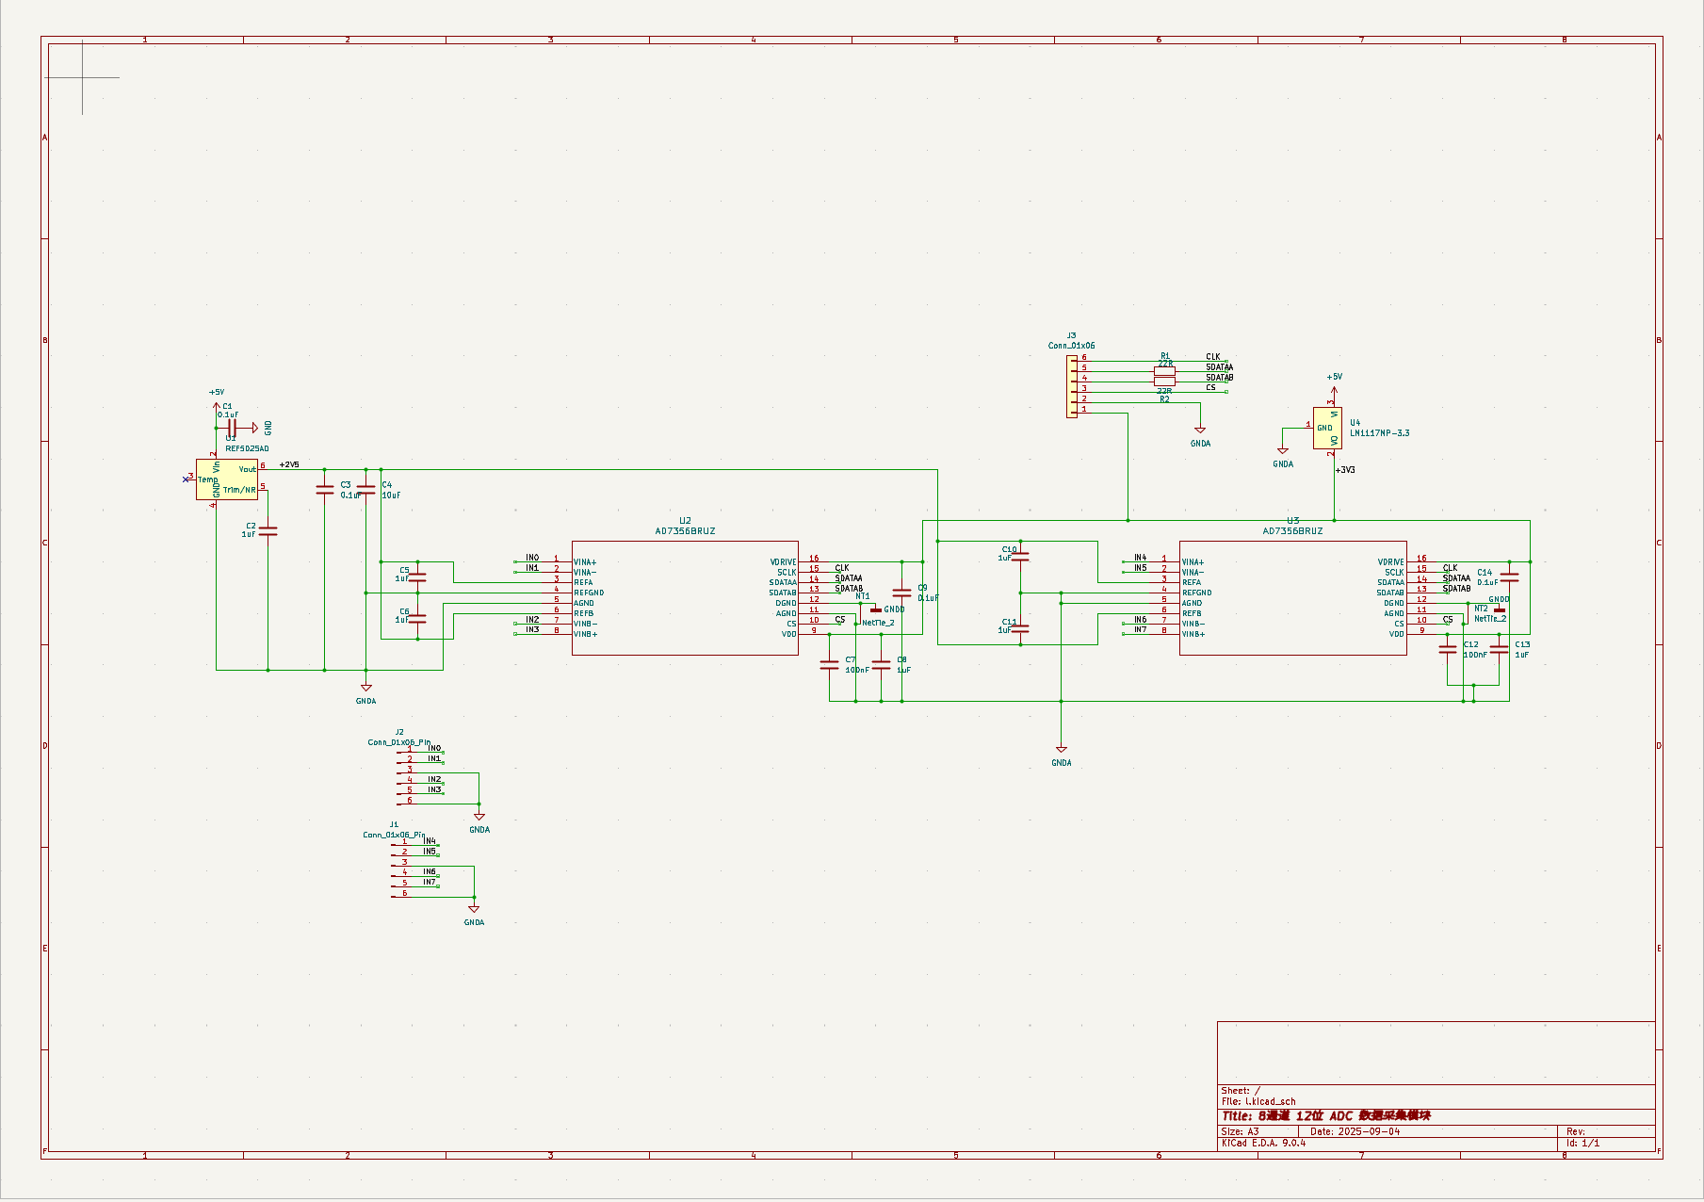The image size is (1704, 1202).
Task: Select capacitor C9 0.1uF
Action: click(901, 593)
